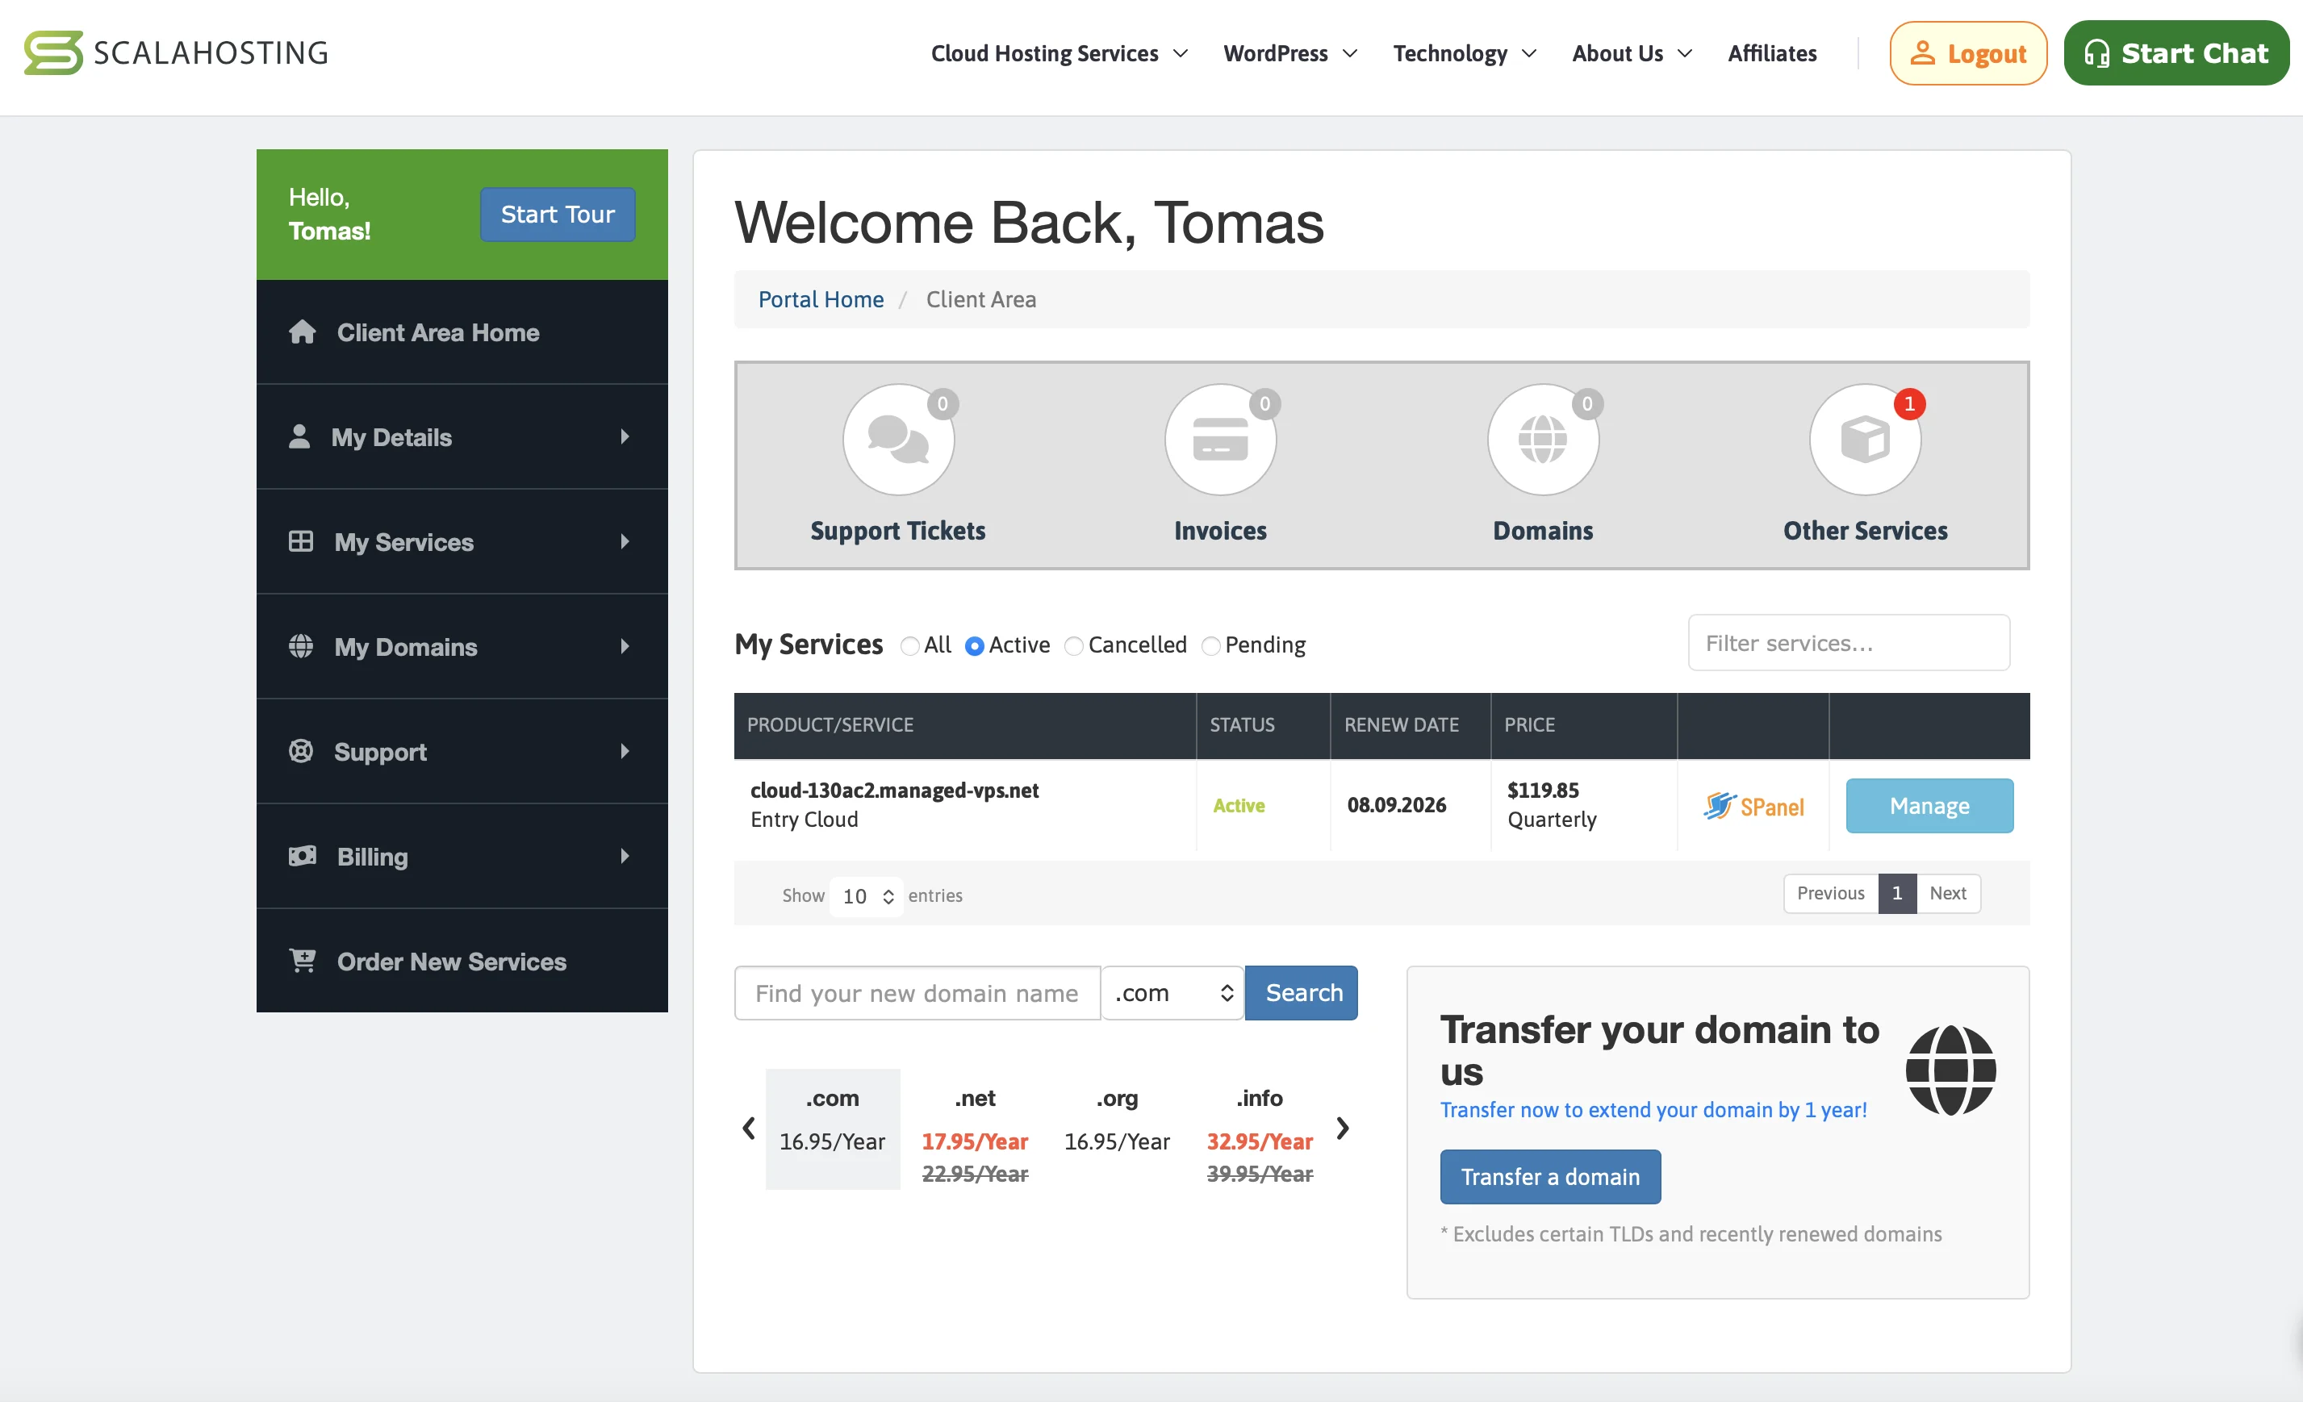Open the Support sidebar item

click(462, 750)
